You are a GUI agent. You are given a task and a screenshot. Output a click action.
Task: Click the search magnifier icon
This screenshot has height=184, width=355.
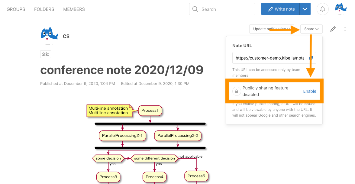(x=195, y=9)
